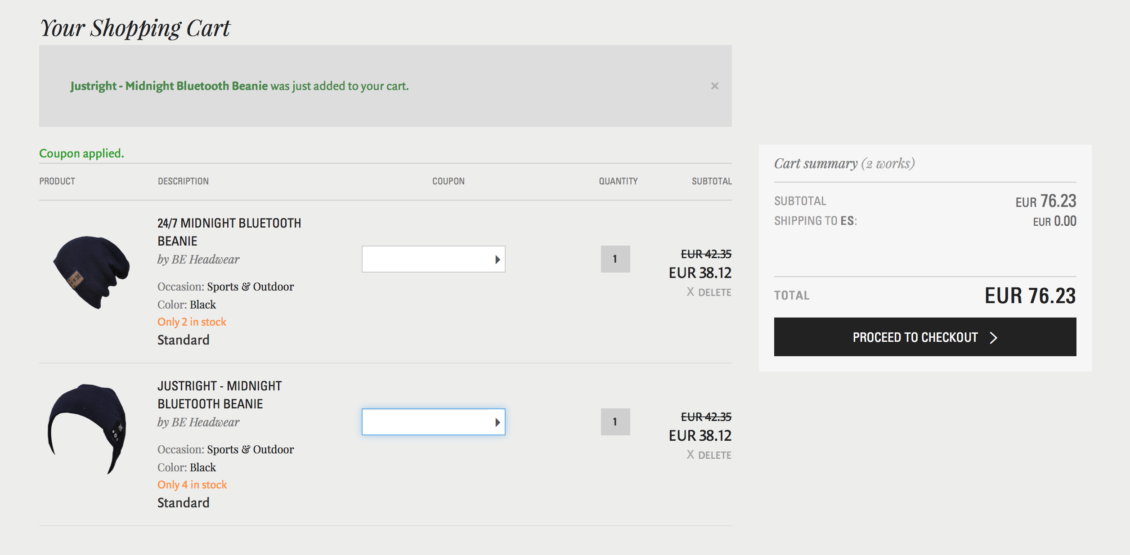Viewport: 1130px width, 555px height.
Task: Click the Cart summary (2 works) heading
Action: [x=844, y=163]
